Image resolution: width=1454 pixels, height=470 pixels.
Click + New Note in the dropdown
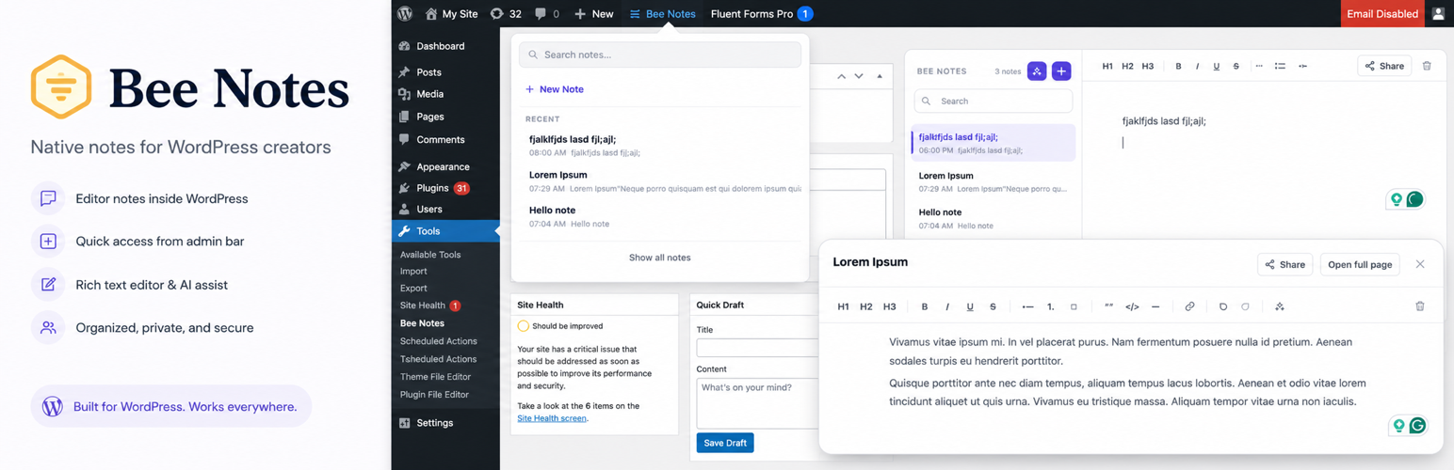[555, 89]
